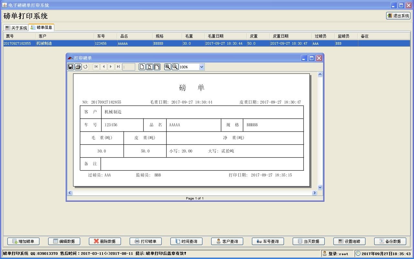Click the 123456 cell in the table row
The image size is (414, 259).
pos(106,43)
